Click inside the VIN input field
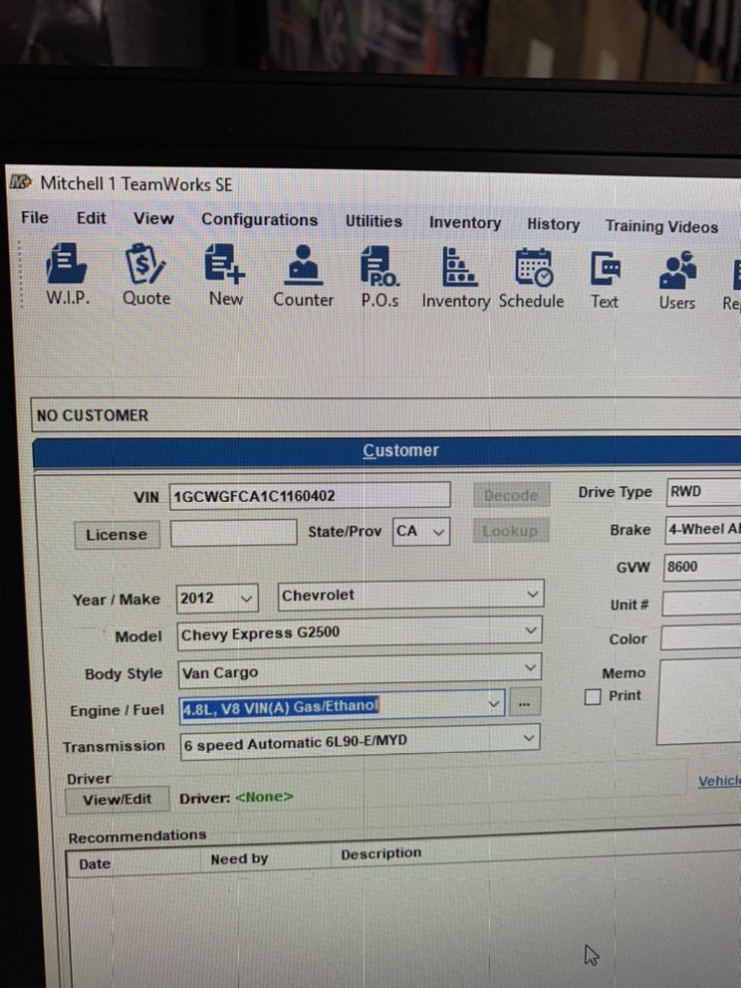Image resolution: width=741 pixels, height=988 pixels. (309, 495)
